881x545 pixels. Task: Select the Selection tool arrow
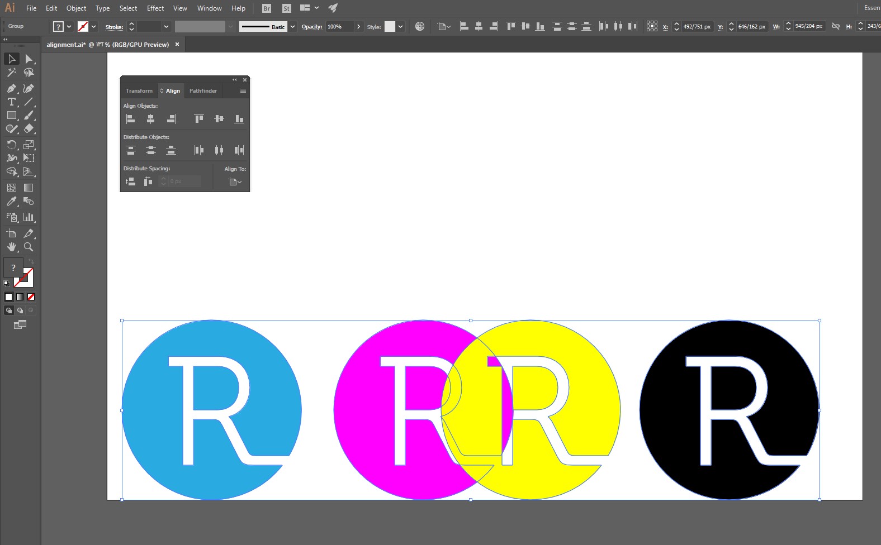12,59
